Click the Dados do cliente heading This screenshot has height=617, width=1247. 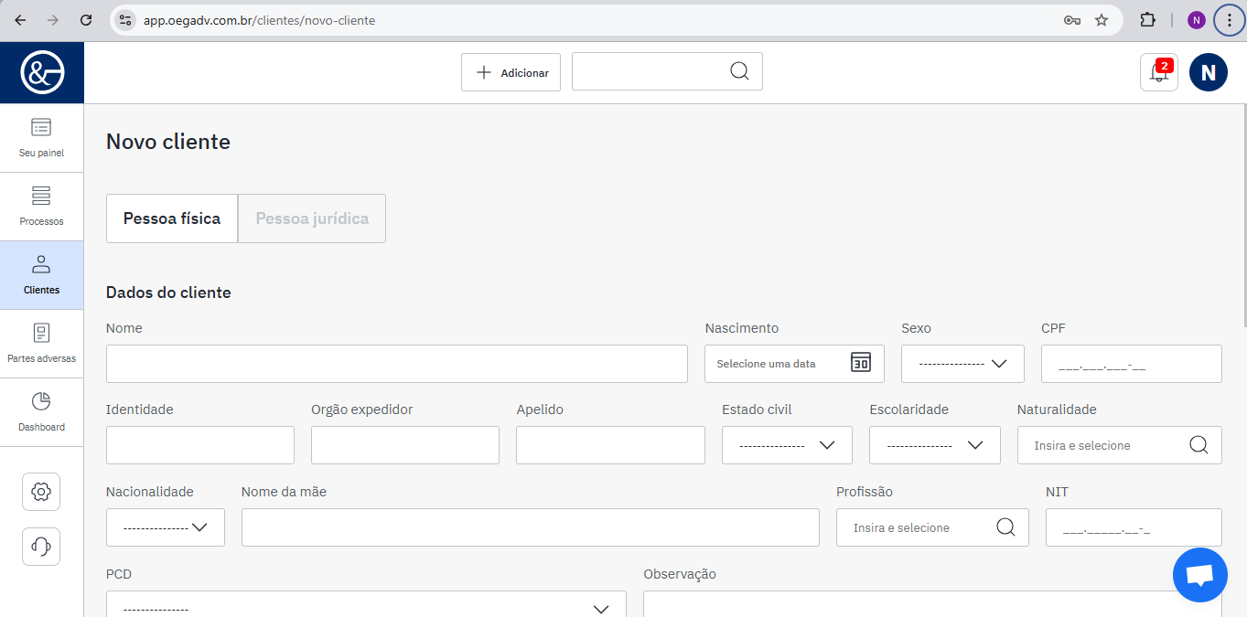(168, 293)
